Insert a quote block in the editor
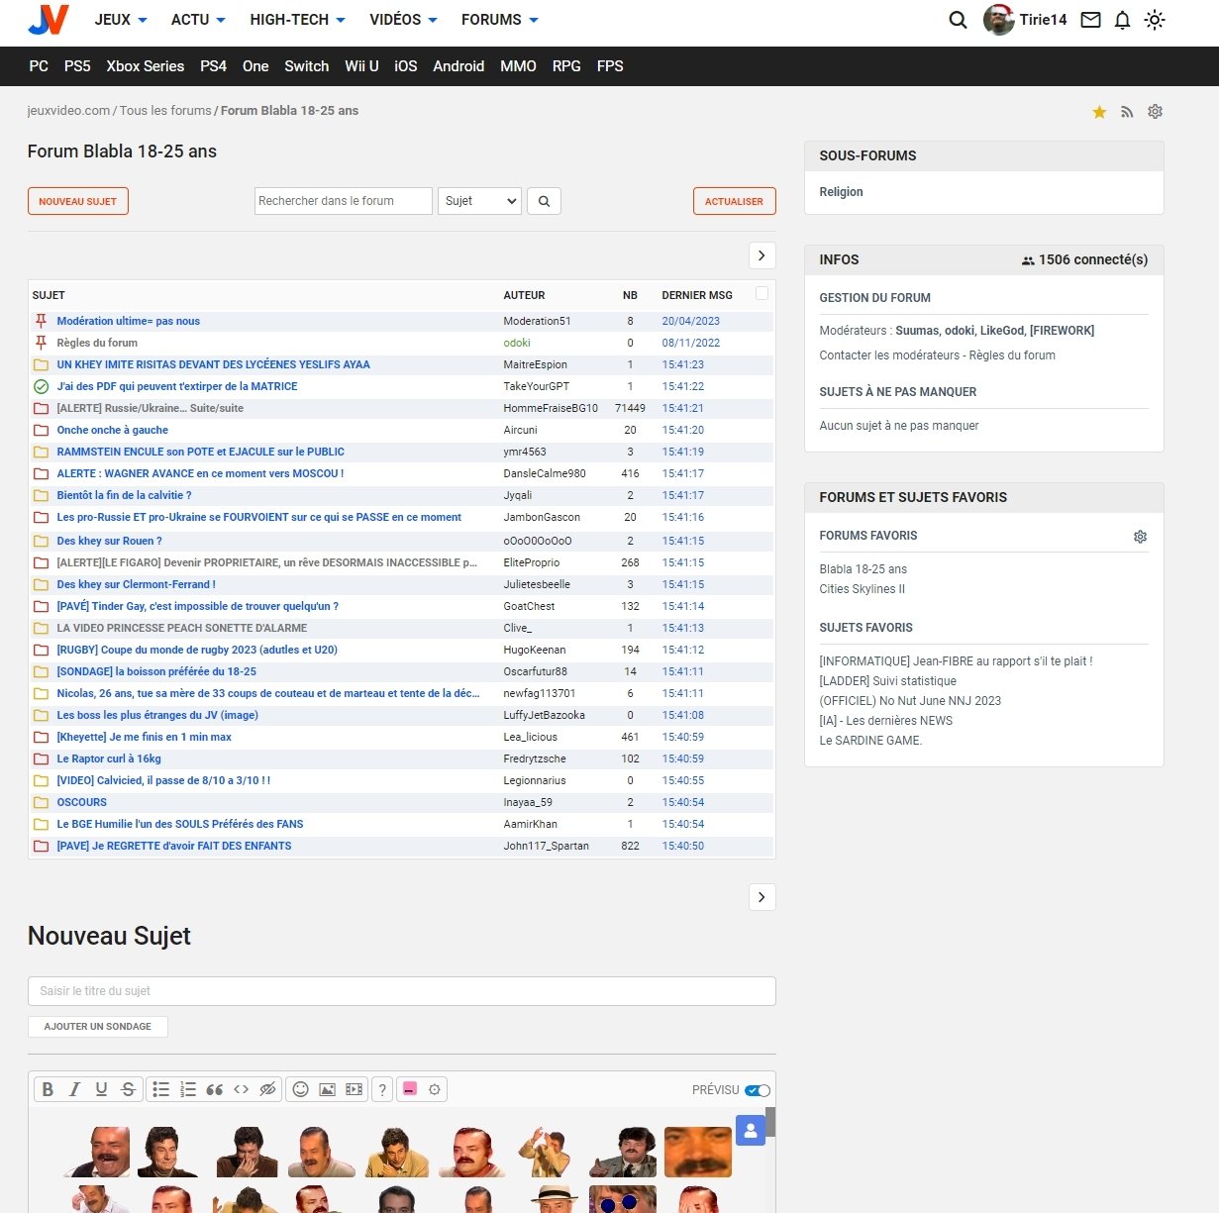 (x=215, y=1089)
